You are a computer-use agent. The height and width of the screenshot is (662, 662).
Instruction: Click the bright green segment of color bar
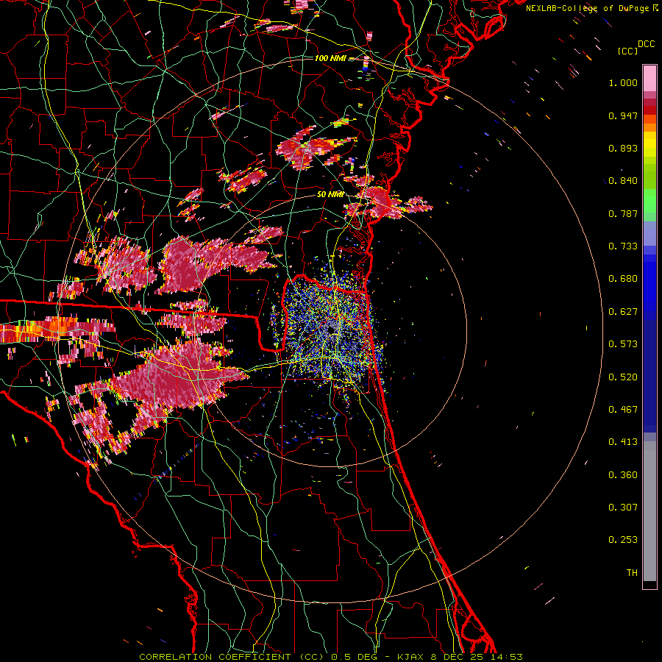coord(649,201)
